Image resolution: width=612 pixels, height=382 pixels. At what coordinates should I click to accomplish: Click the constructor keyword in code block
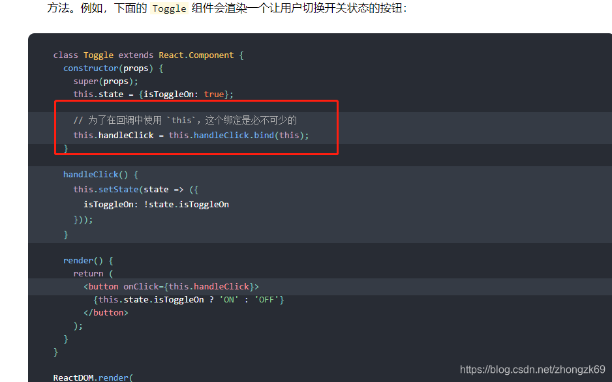[x=90, y=68]
